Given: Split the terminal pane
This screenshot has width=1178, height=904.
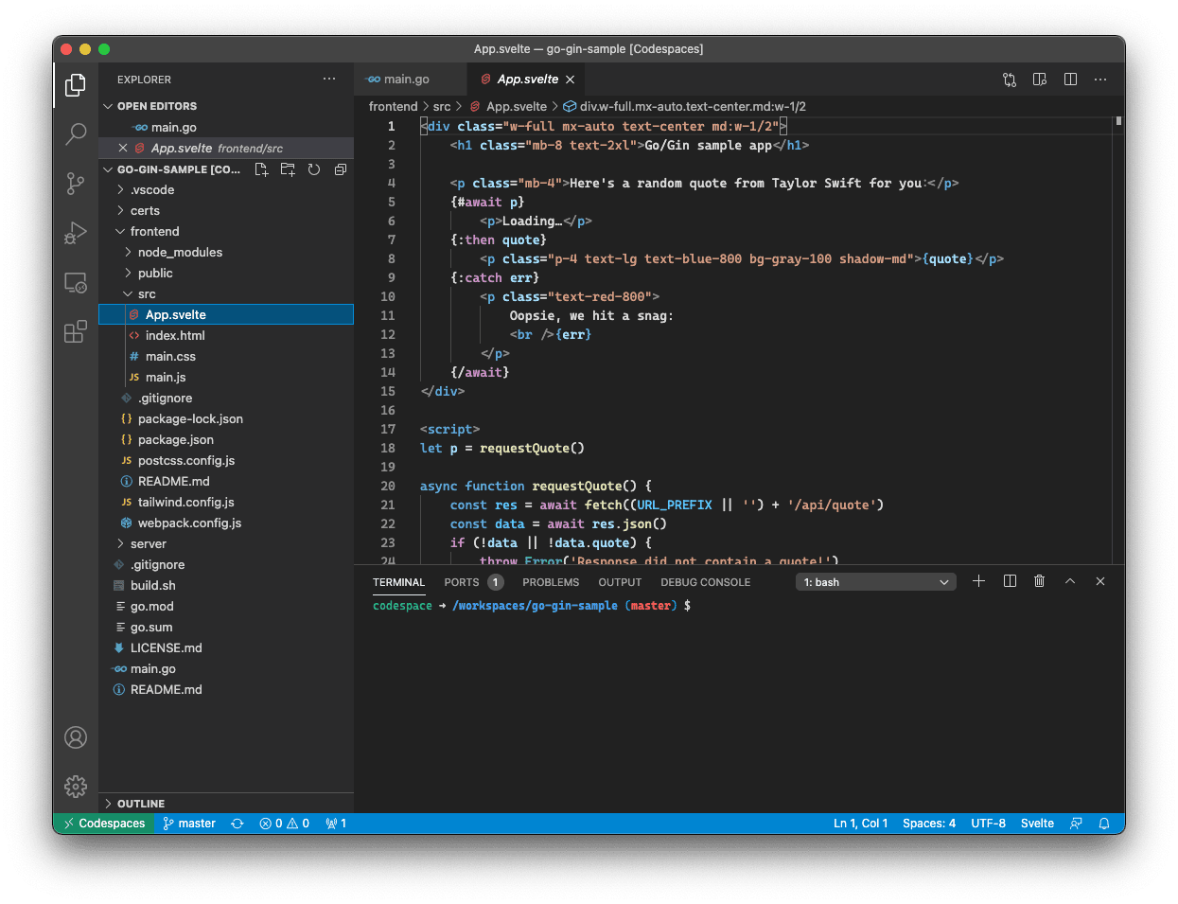Looking at the screenshot, I should pos(1010,581).
